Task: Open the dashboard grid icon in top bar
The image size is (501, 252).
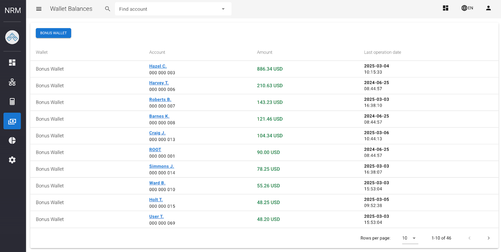Action: point(446,8)
